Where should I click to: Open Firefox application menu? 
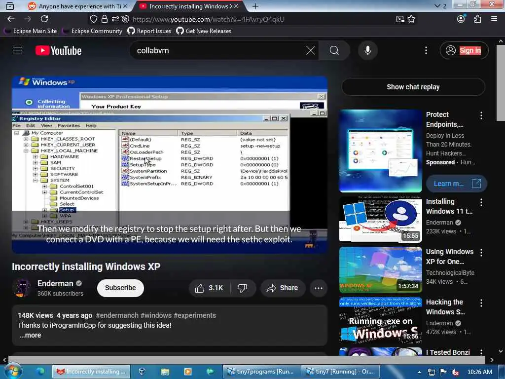click(494, 19)
